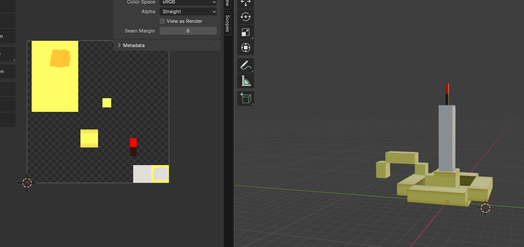Viewport: 524px width, 247px height.
Task: Select the Move tool
Action: pyautogui.click(x=245, y=3)
